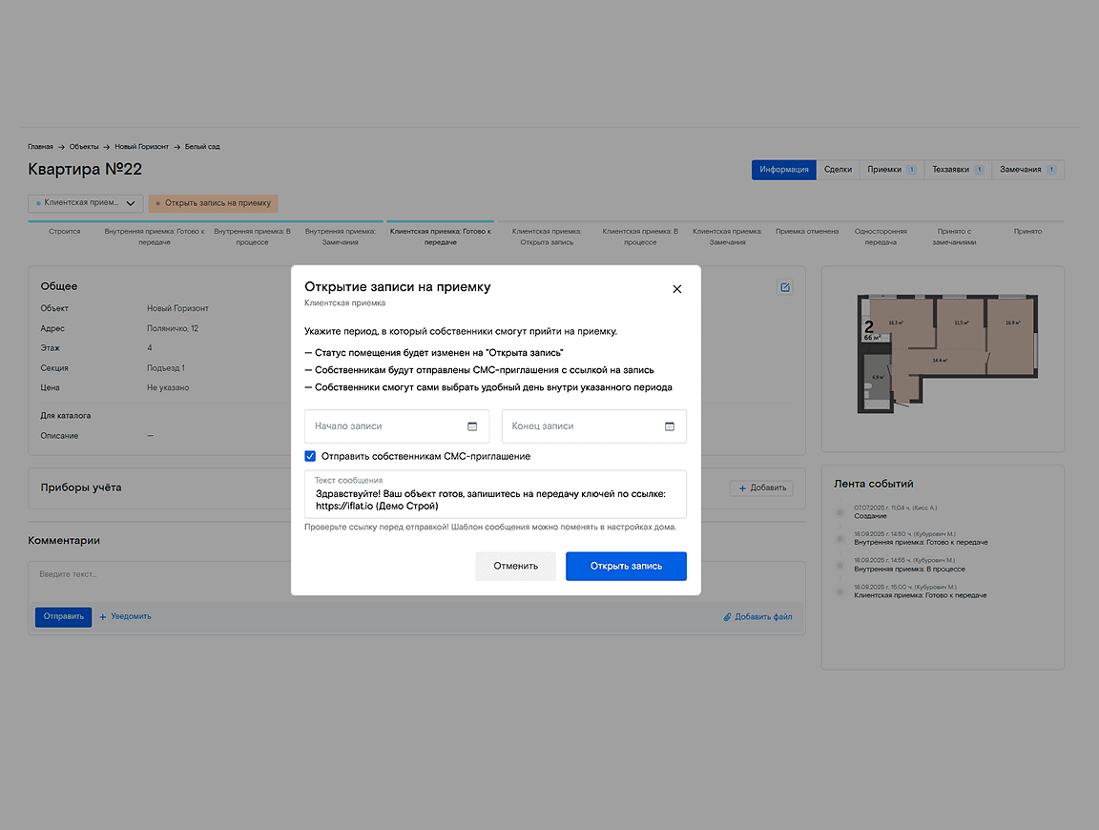Go to the Замечания tab
Viewport: 1099px width, 830px height.
point(1027,170)
